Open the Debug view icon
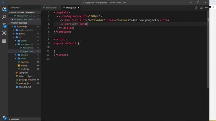The height and width of the screenshot is (121, 216). [x=4, y=33]
